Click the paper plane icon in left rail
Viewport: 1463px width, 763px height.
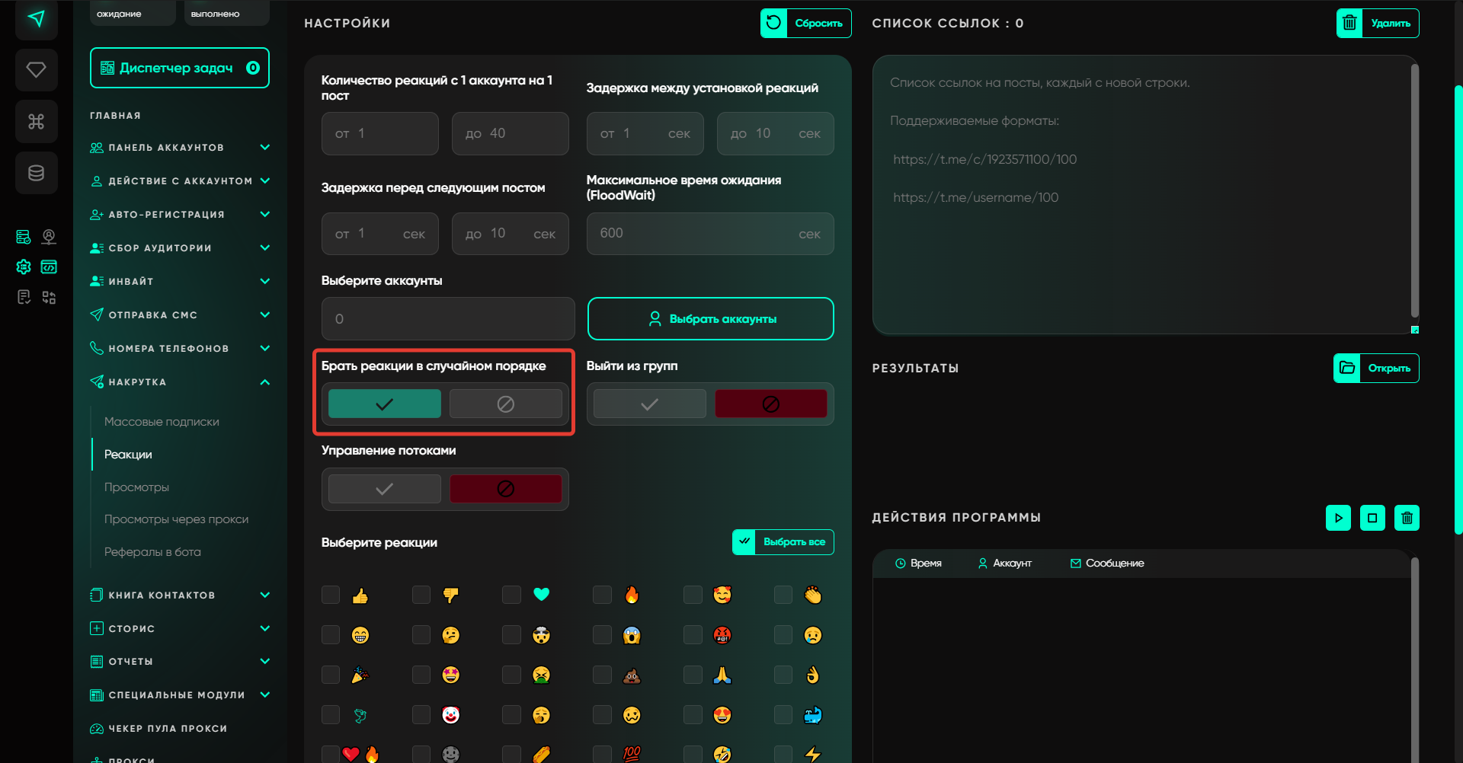click(x=36, y=18)
